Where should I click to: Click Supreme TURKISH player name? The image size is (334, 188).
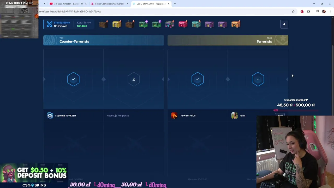point(65,115)
